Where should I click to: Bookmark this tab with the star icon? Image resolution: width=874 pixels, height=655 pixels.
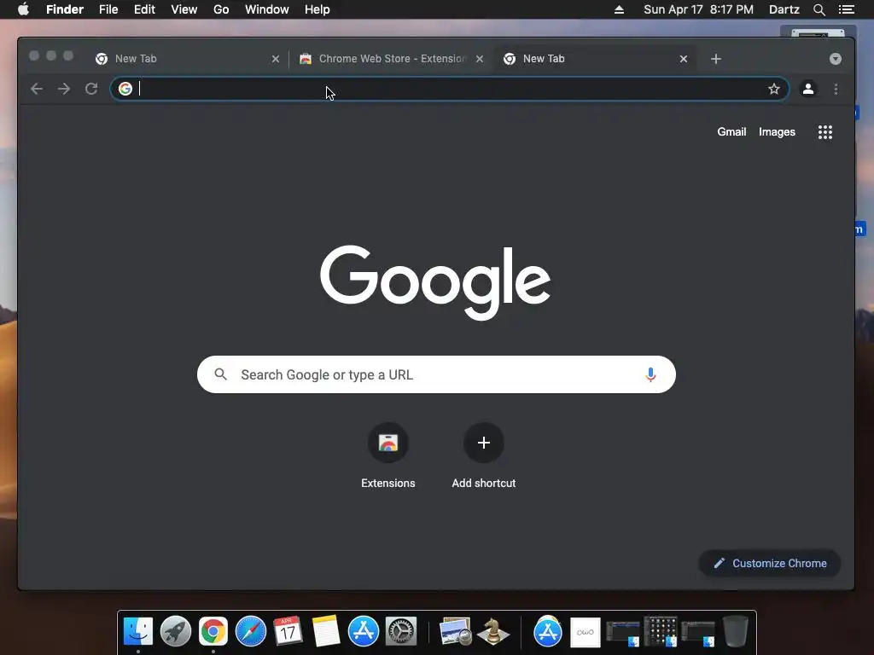click(x=773, y=89)
